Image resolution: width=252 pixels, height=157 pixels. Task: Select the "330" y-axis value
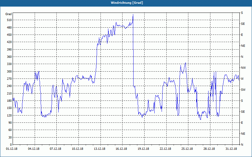coord(9,64)
